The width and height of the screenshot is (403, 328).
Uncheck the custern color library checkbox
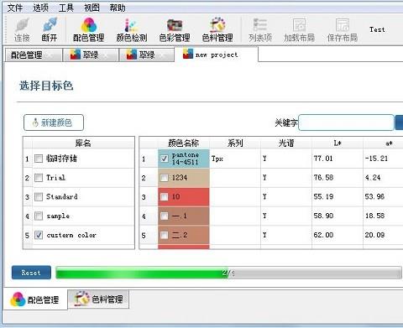tap(39, 235)
